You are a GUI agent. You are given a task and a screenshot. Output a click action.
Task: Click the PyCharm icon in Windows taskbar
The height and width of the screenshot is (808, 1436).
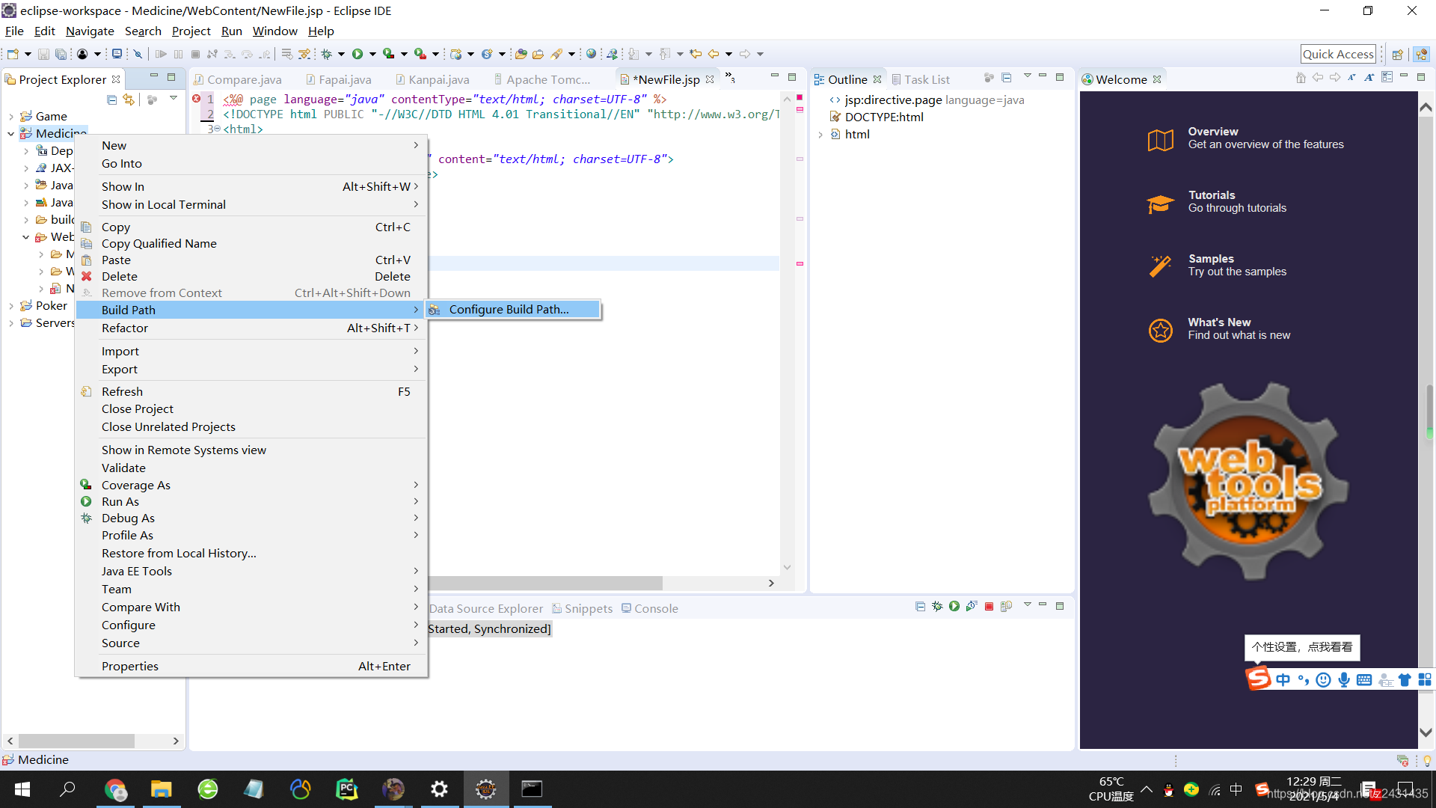[x=347, y=789]
